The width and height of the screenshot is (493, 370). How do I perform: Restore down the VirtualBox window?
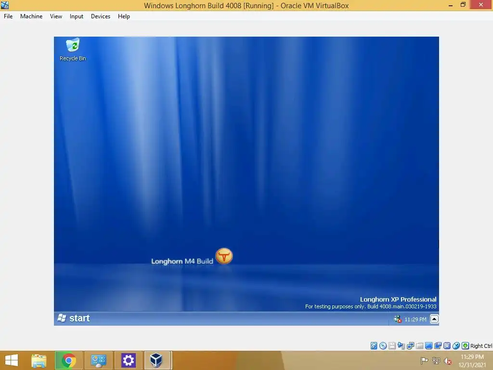click(x=463, y=5)
